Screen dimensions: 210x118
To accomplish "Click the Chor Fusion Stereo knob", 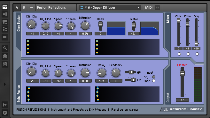I will pos(71,26).
